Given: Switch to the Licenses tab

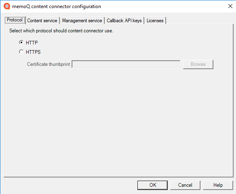Looking at the screenshot, I should (x=155, y=21).
